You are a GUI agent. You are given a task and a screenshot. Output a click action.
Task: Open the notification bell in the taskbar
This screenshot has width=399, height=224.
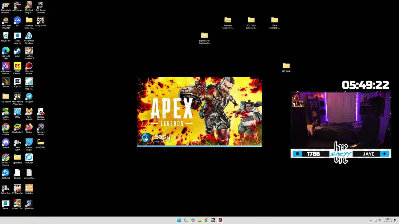[395, 220]
